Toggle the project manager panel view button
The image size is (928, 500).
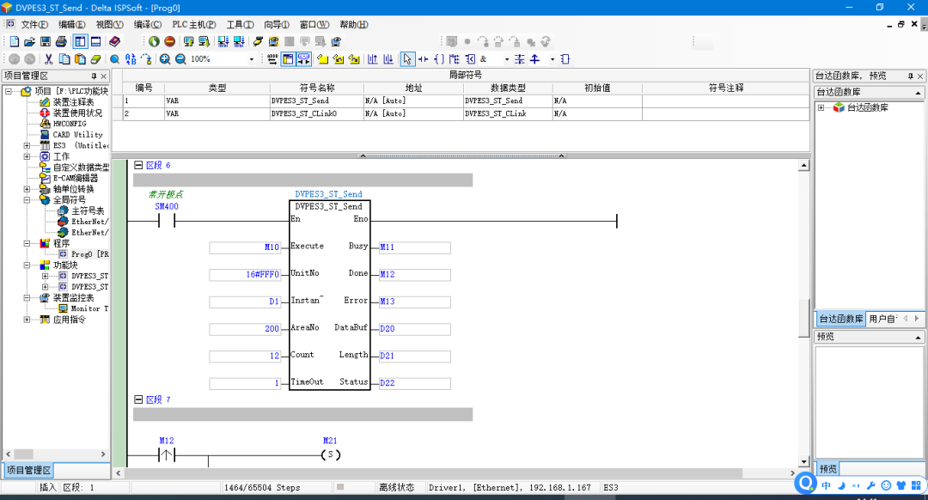(80, 41)
